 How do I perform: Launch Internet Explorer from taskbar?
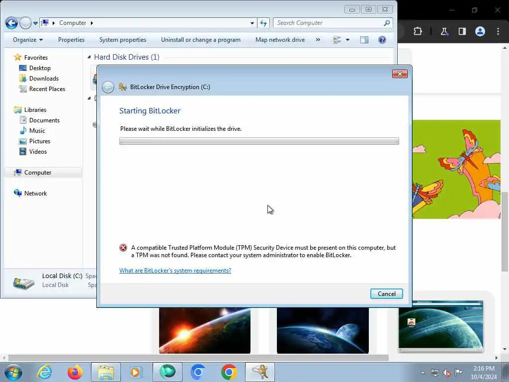pyautogui.click(x=44, y=372)
